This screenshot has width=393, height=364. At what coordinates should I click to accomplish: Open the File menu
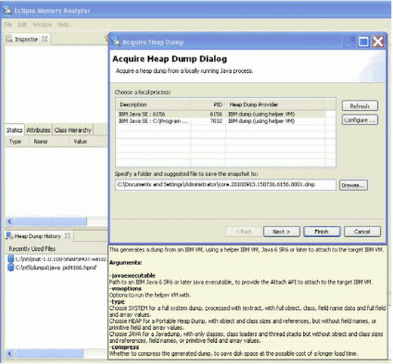point(8,24)
